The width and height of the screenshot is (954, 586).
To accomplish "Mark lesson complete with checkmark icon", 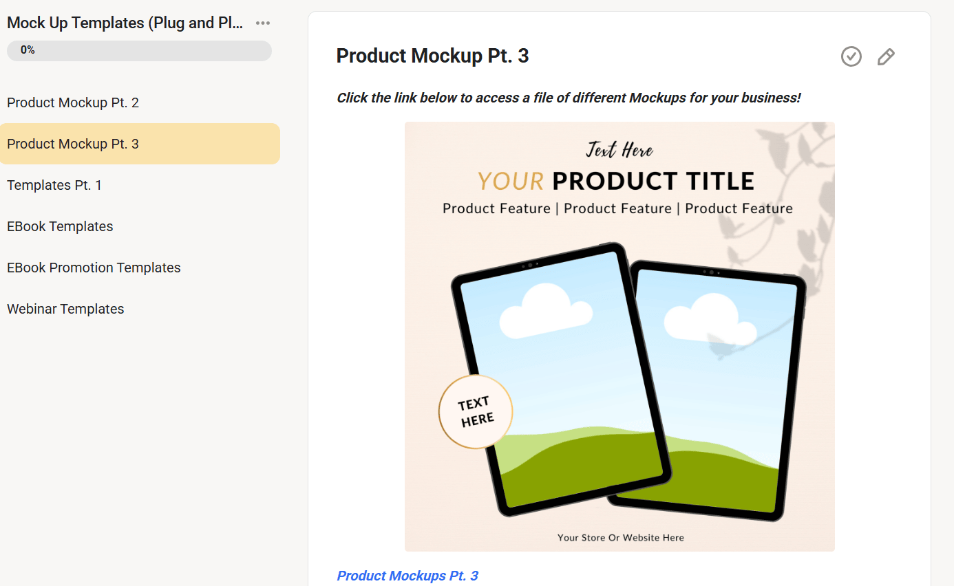I will click(851, 56).
